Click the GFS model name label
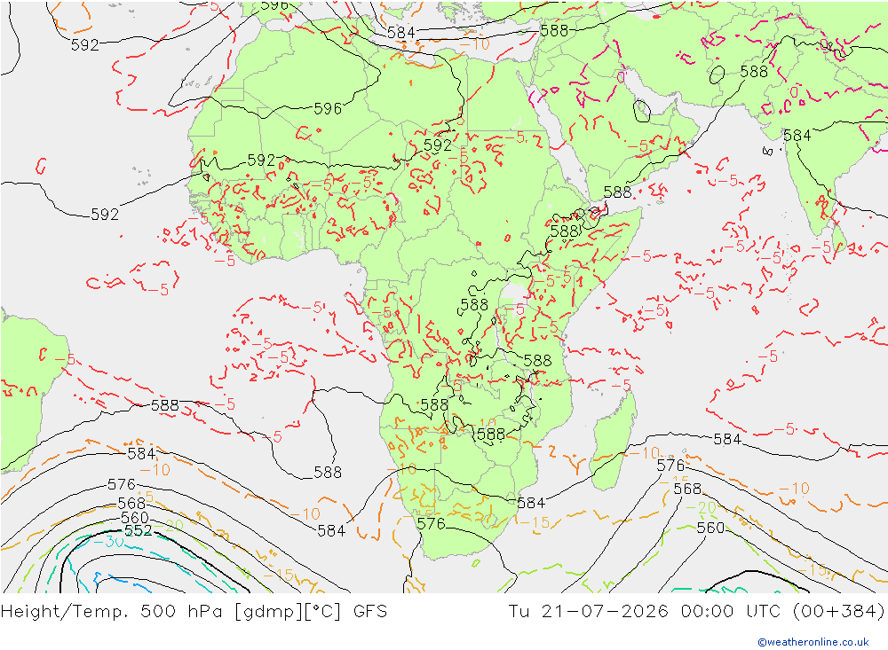 tap(370, 612)
